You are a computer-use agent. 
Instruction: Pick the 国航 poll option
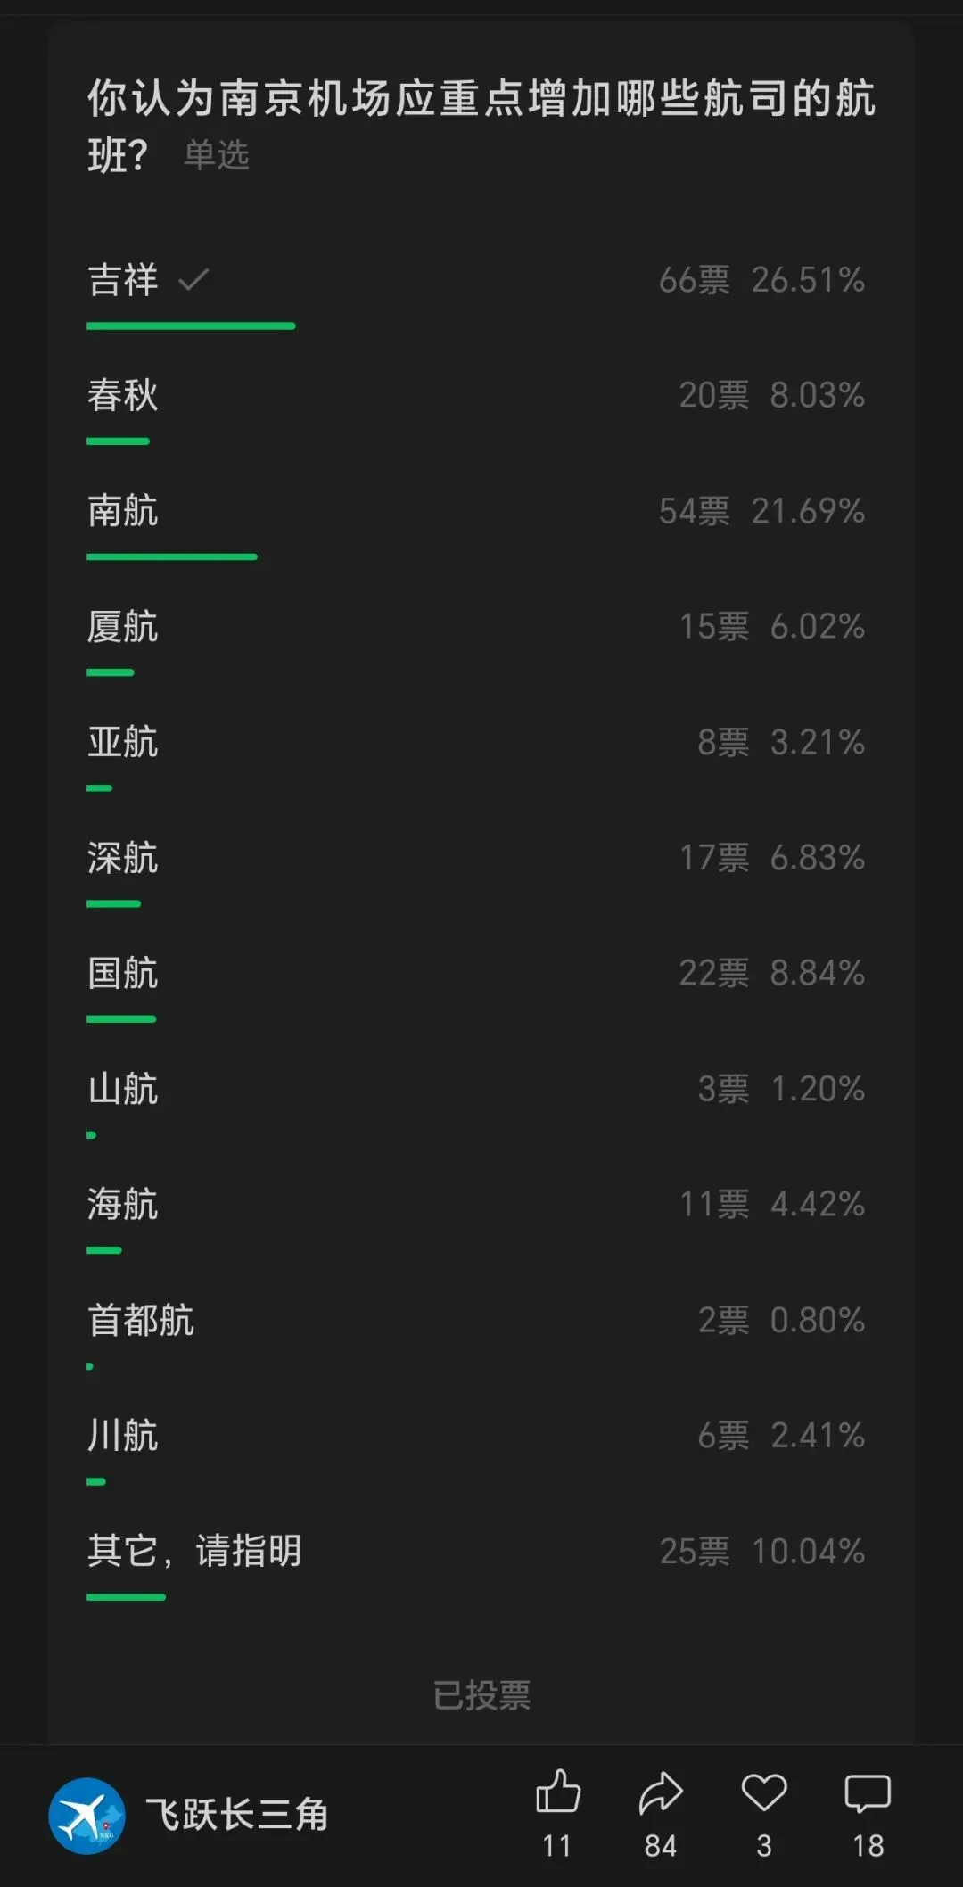123,973
